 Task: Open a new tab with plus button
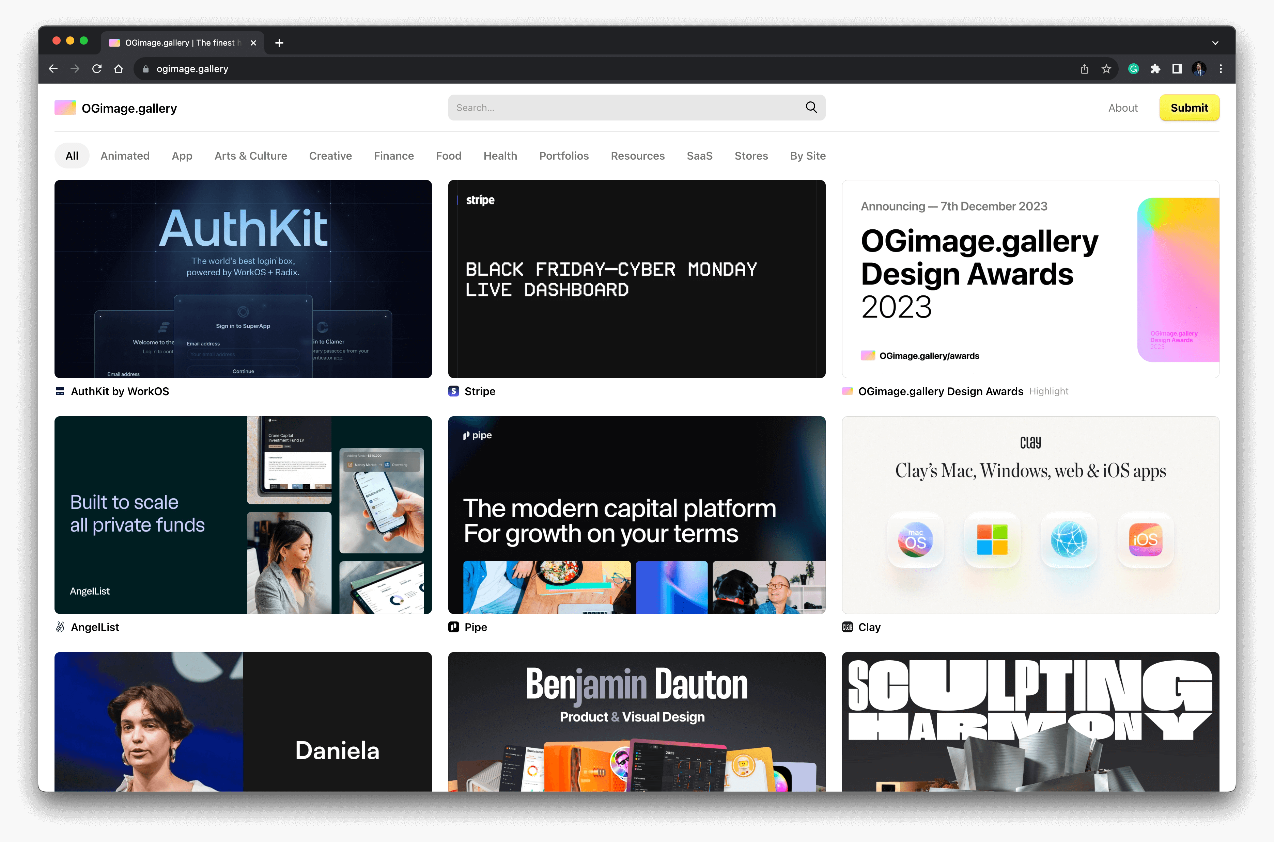click(x=279, y=43)
